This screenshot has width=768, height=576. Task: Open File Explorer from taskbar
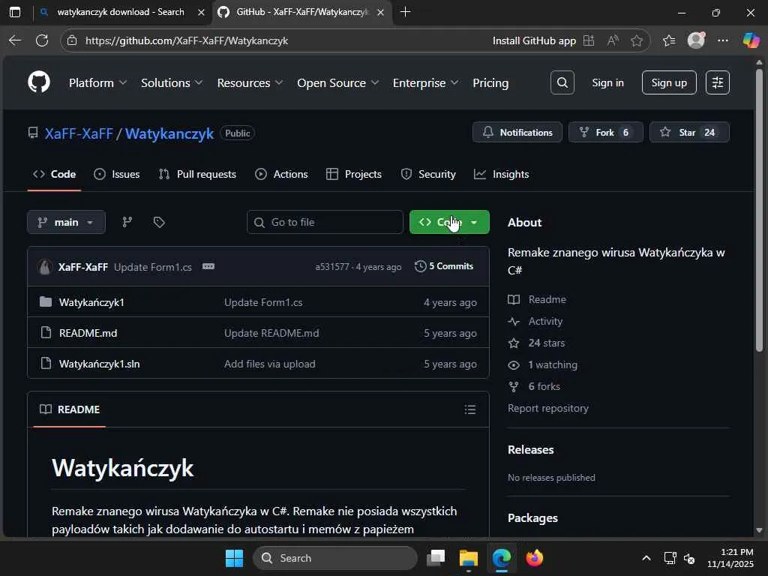[x=469, y=558]
